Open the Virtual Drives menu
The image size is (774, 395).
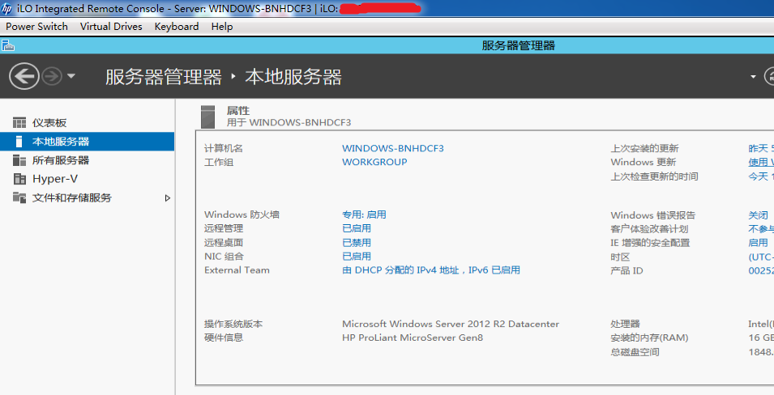[111, 27]
